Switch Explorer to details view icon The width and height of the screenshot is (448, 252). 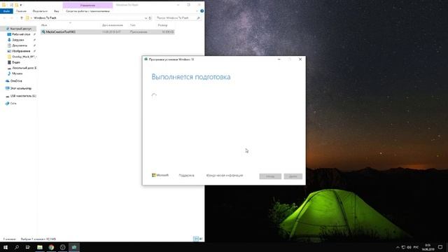pos(196,239)
